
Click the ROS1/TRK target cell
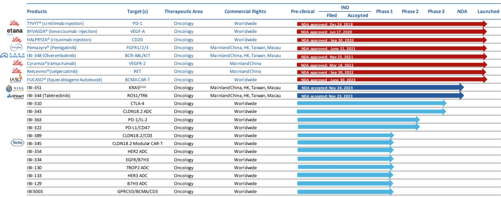coord(137,95)
